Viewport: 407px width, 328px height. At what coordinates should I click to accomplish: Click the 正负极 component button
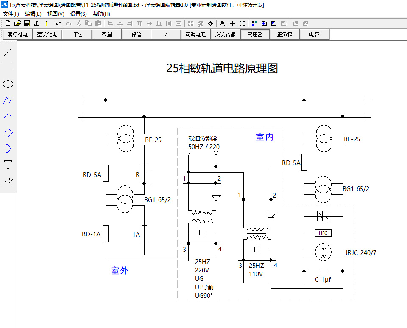pos(285,34)
